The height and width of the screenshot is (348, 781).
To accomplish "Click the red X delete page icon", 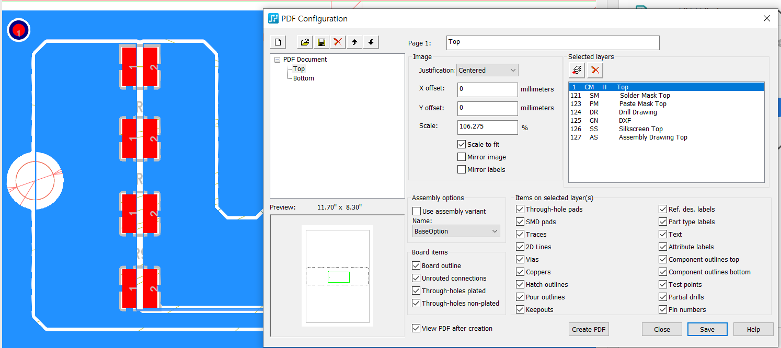I will (x=338, y=42).
